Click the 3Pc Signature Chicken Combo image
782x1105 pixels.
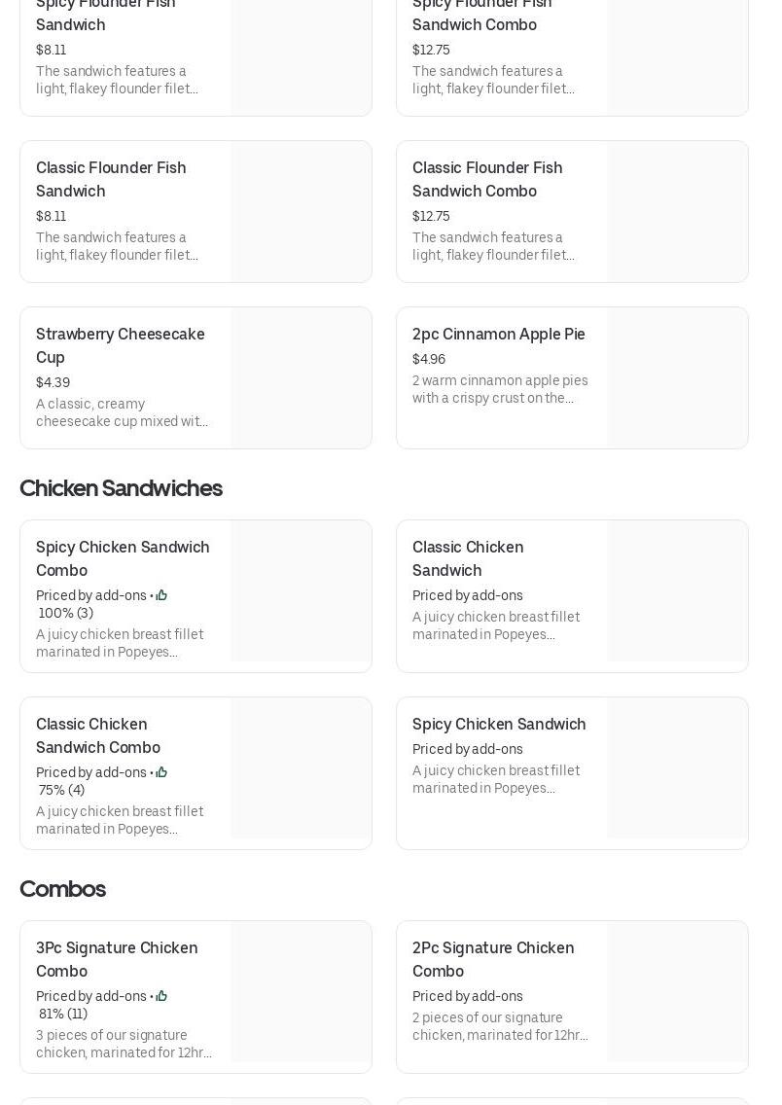(x=301, y=991)
